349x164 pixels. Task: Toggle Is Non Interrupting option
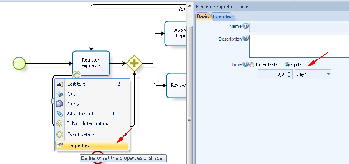(92, 123)
